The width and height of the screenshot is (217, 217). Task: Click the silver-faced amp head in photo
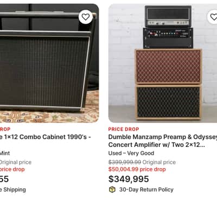(x=168, y=16)
